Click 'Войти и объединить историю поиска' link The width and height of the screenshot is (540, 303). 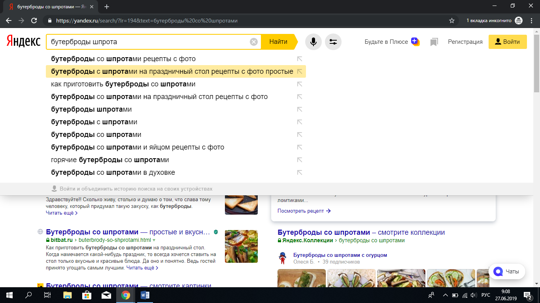pos(136,189)
